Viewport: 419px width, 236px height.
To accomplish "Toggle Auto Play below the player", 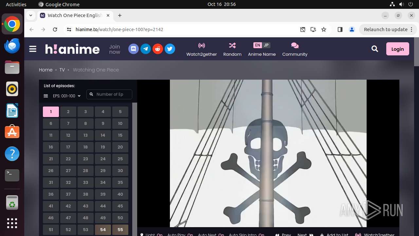I will (x=180, y=235).
